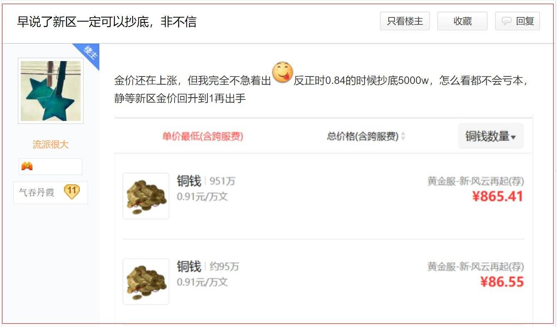Click the 气吞丹霞 level title box
Screen dimensions: 557x327
click(x=51, y=193)
